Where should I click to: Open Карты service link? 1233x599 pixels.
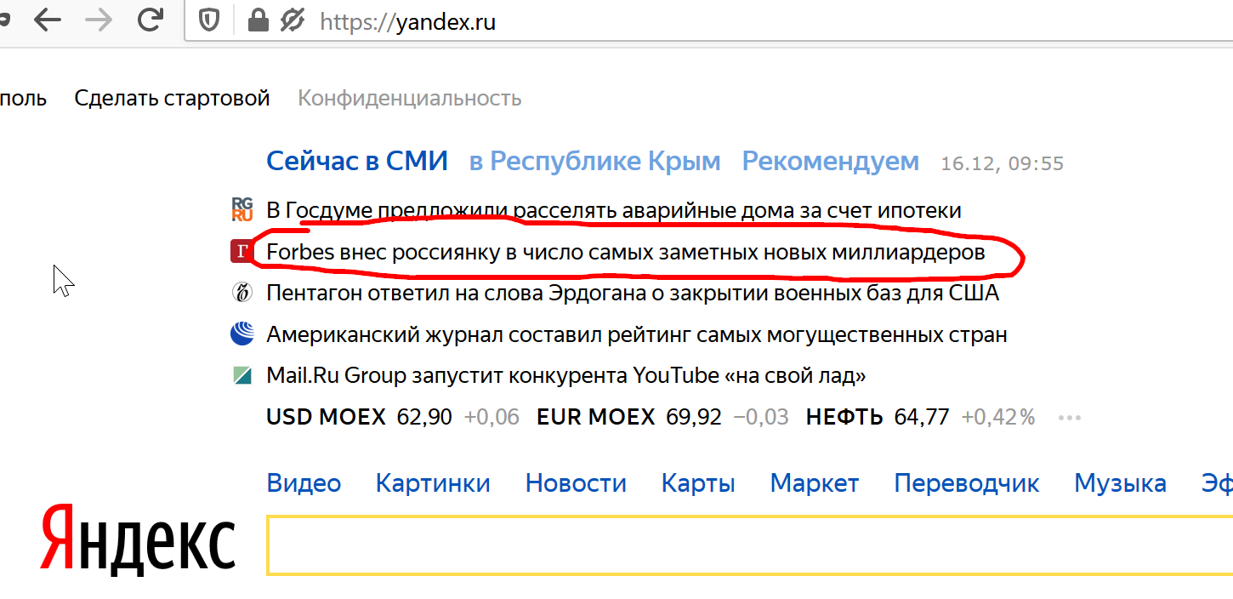[x=698, y=483]
